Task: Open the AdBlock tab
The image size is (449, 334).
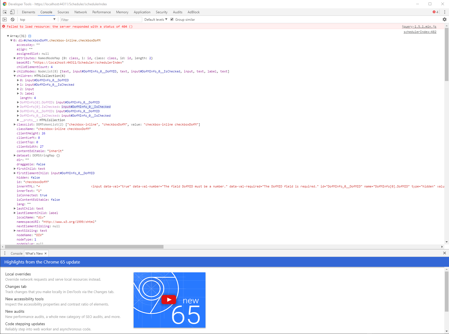Action: 194,12
